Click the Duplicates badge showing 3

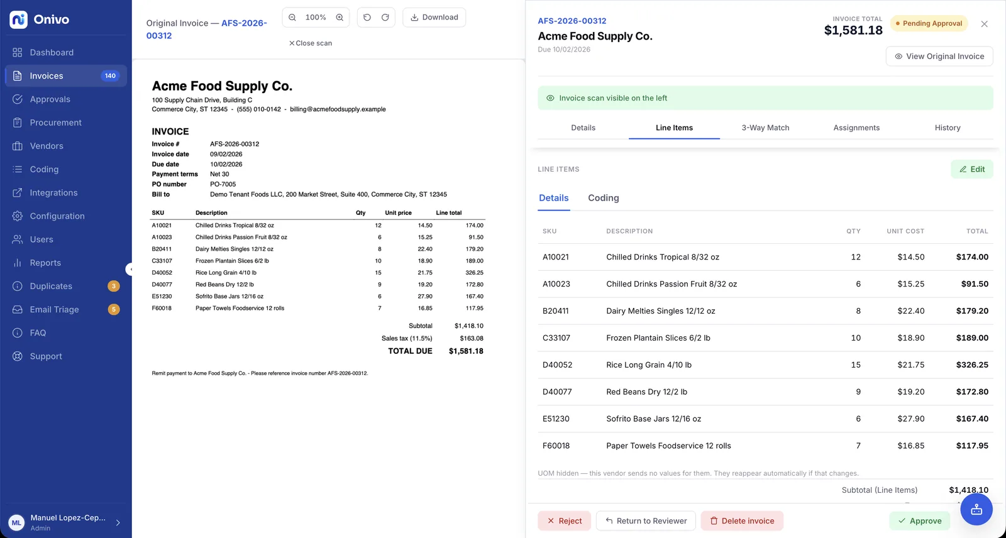click(114, 286)
